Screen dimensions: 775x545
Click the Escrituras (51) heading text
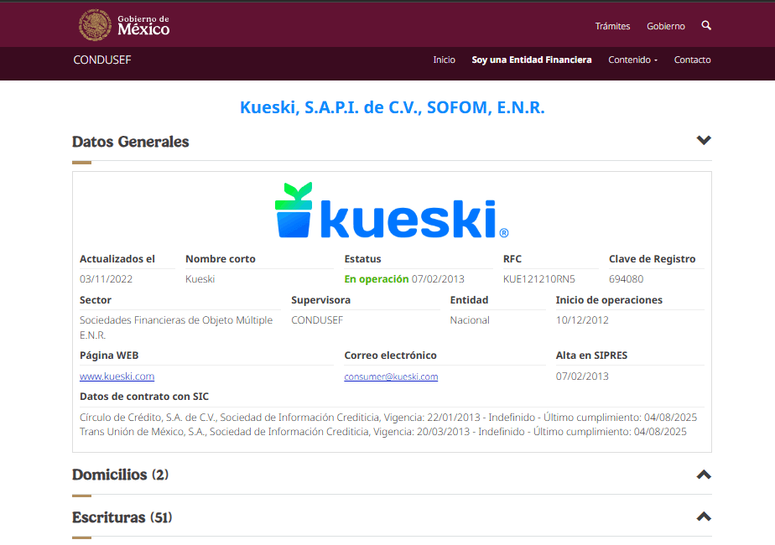(122, 517)
